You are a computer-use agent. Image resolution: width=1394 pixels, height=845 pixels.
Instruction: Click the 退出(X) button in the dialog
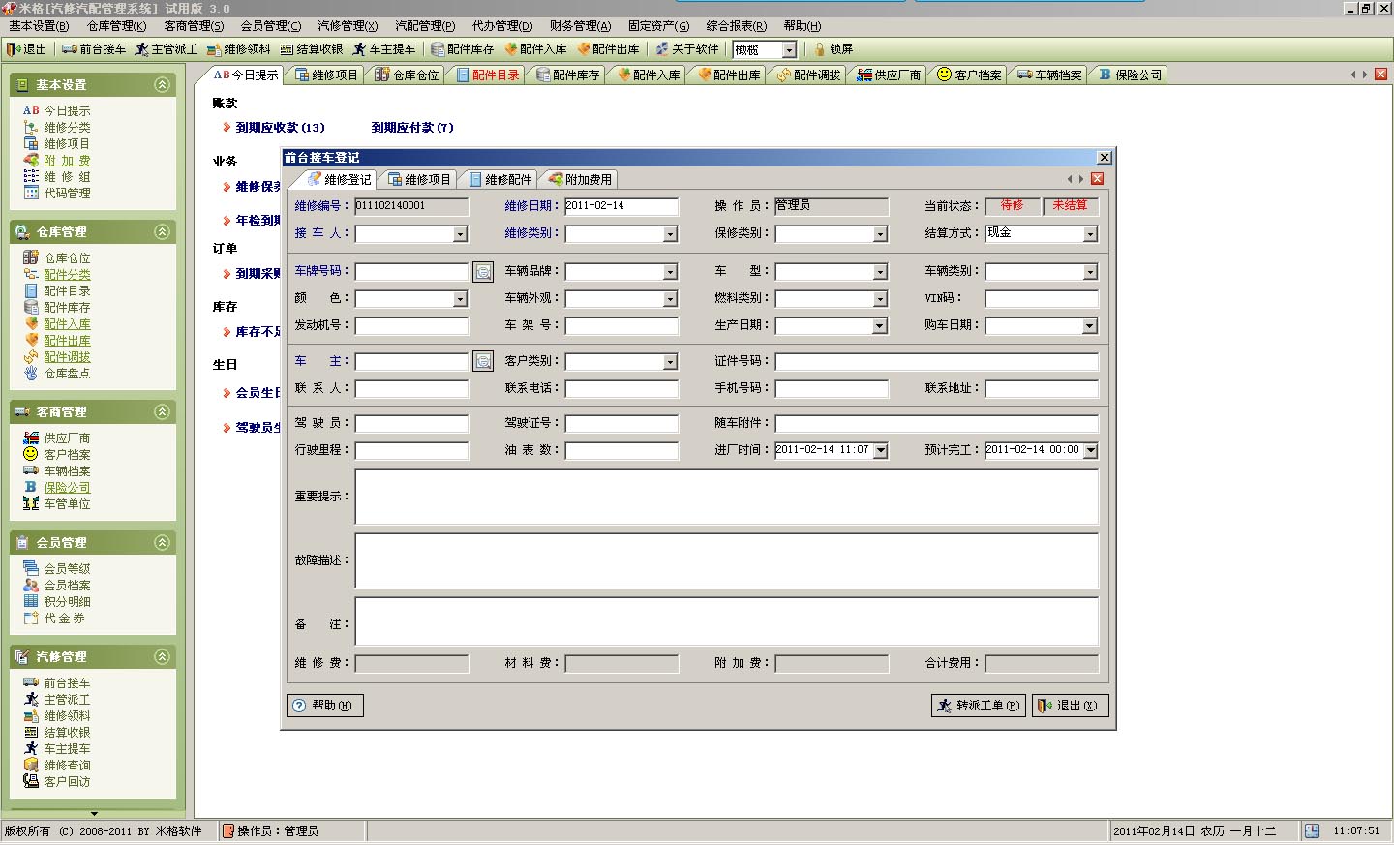tap(1070, 706)
